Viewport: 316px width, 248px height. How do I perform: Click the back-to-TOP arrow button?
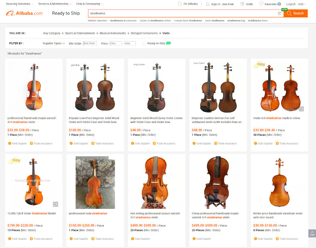click(x=312, y=233)
